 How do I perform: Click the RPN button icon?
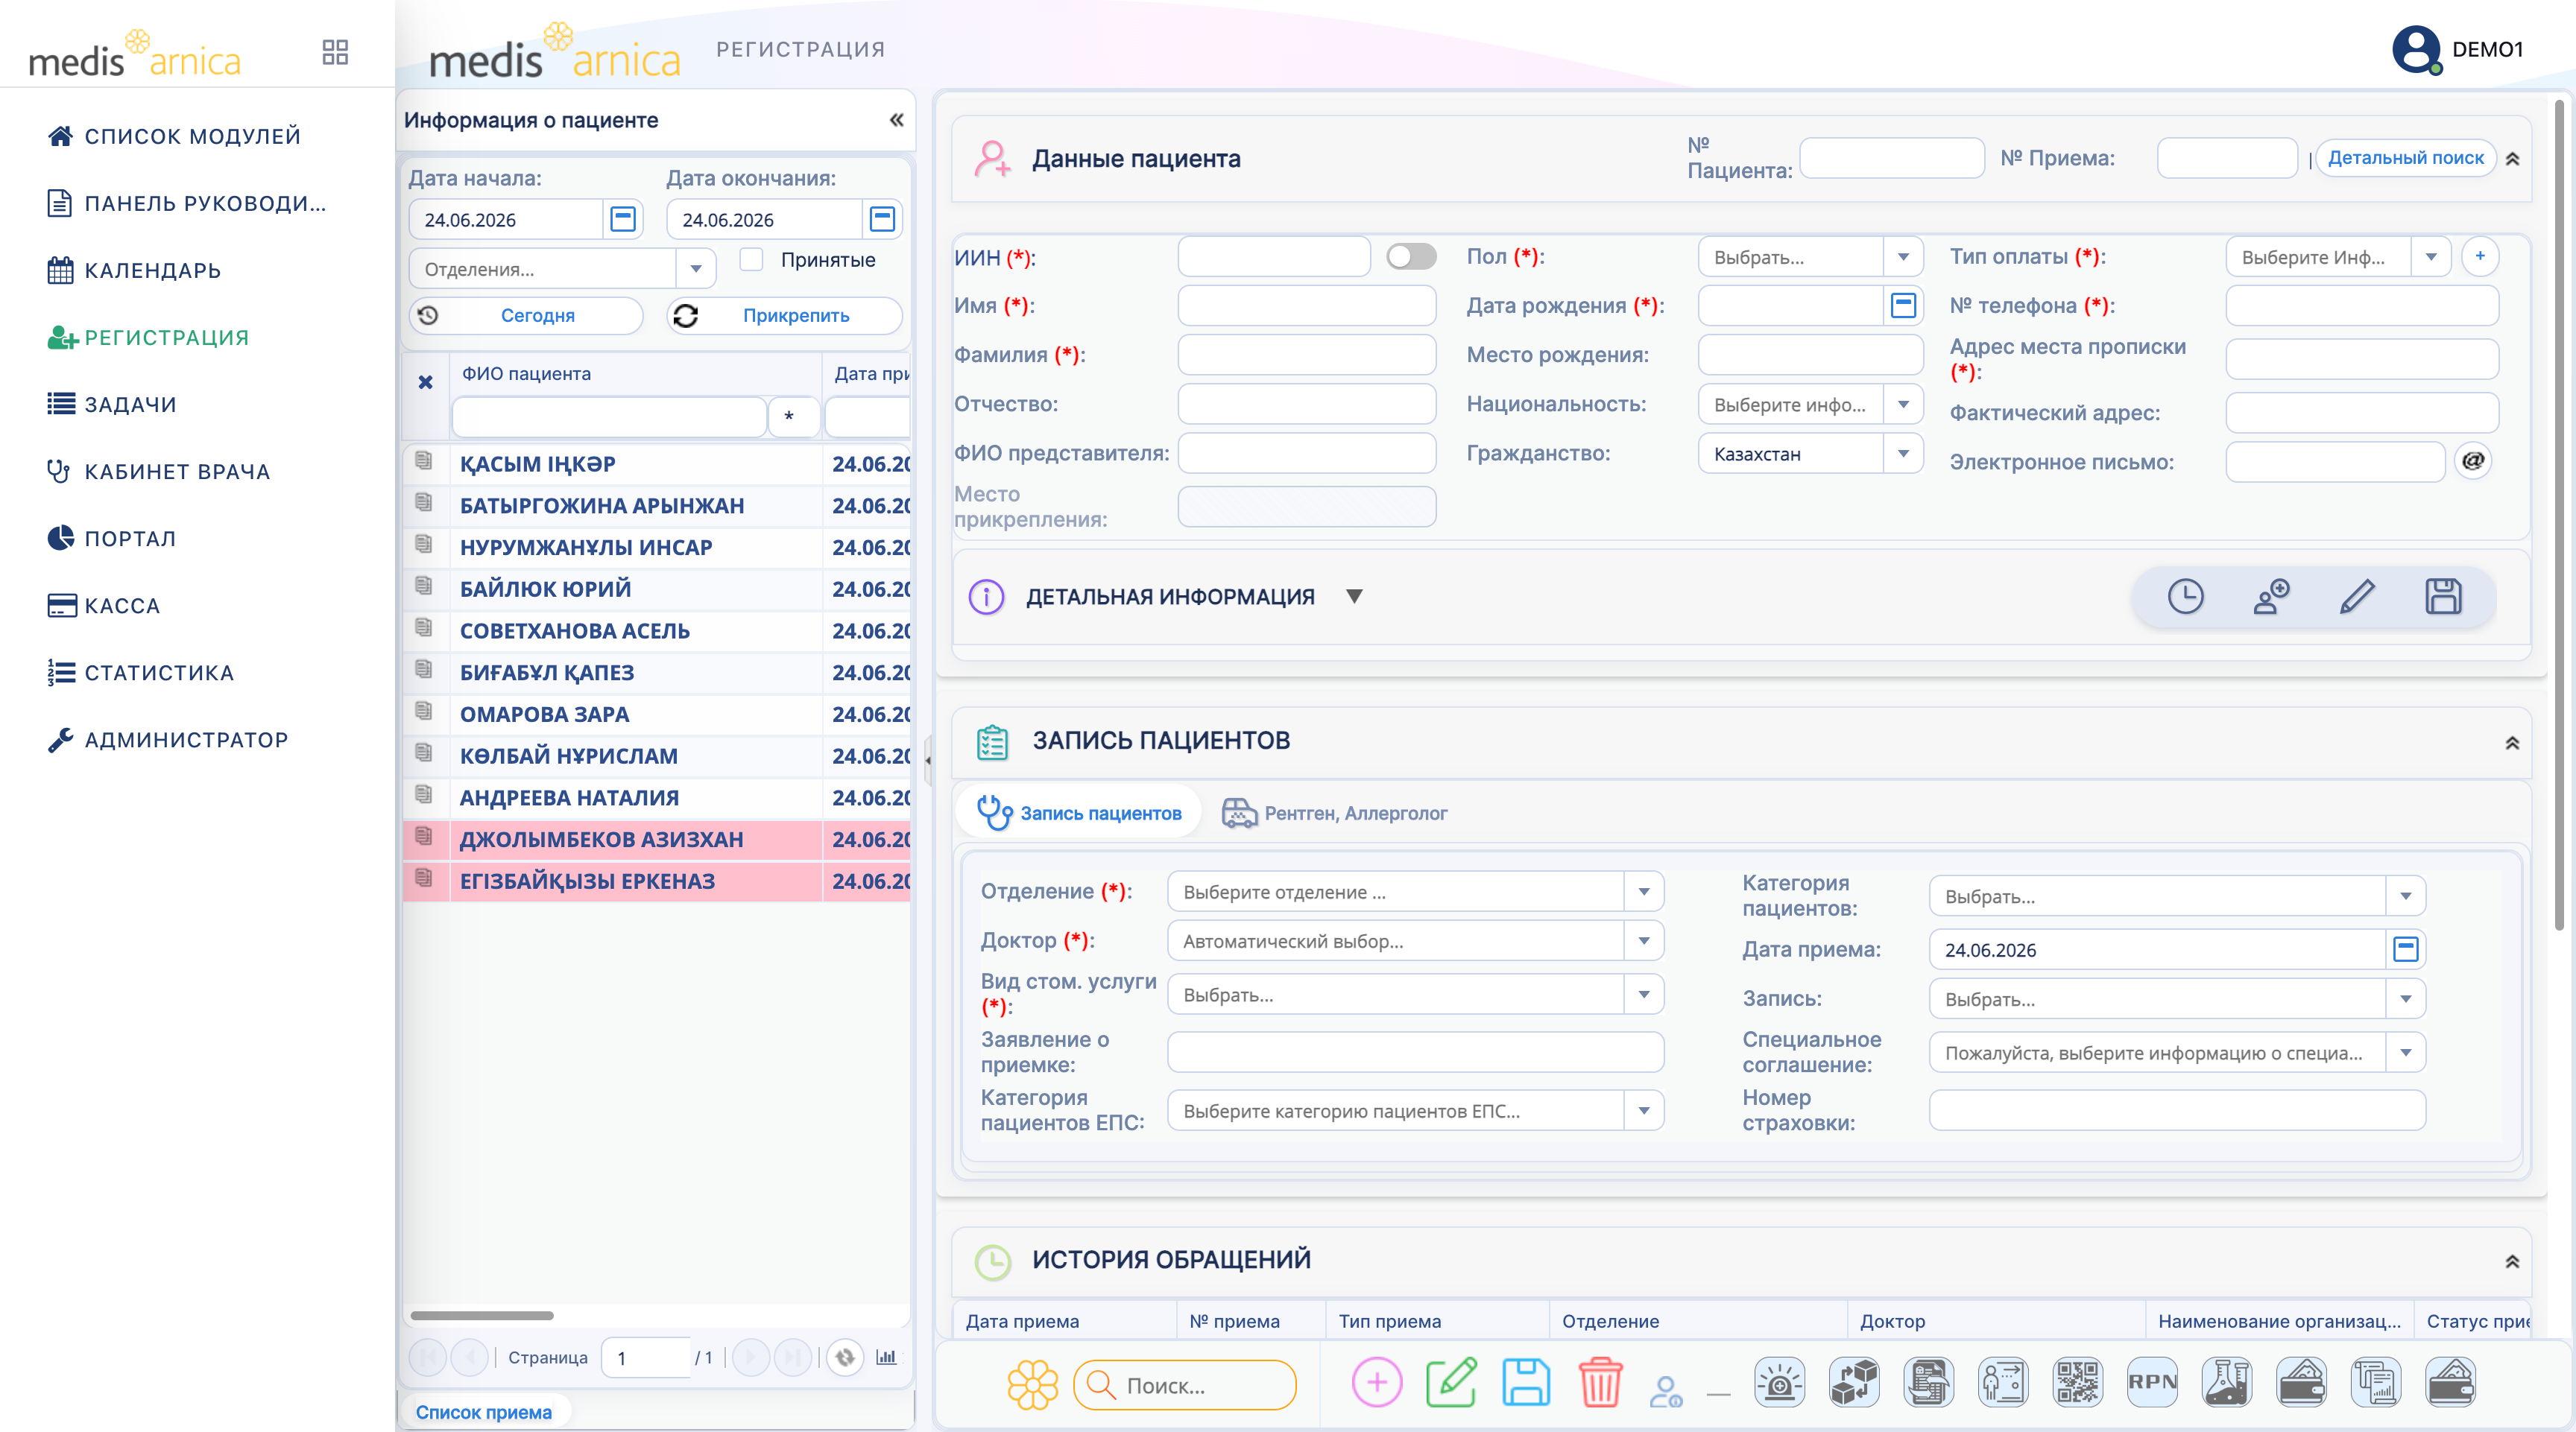[2152, 1383]
